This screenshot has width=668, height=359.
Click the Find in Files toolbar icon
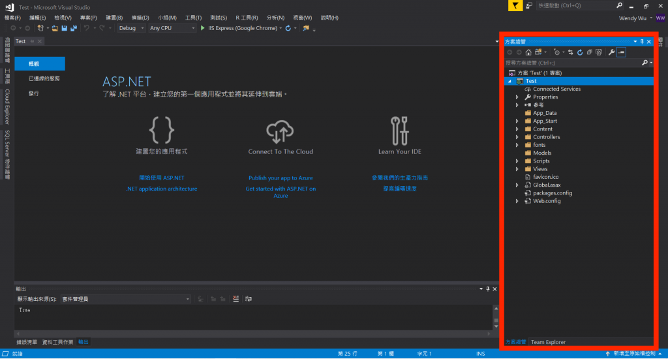[306, 28]
